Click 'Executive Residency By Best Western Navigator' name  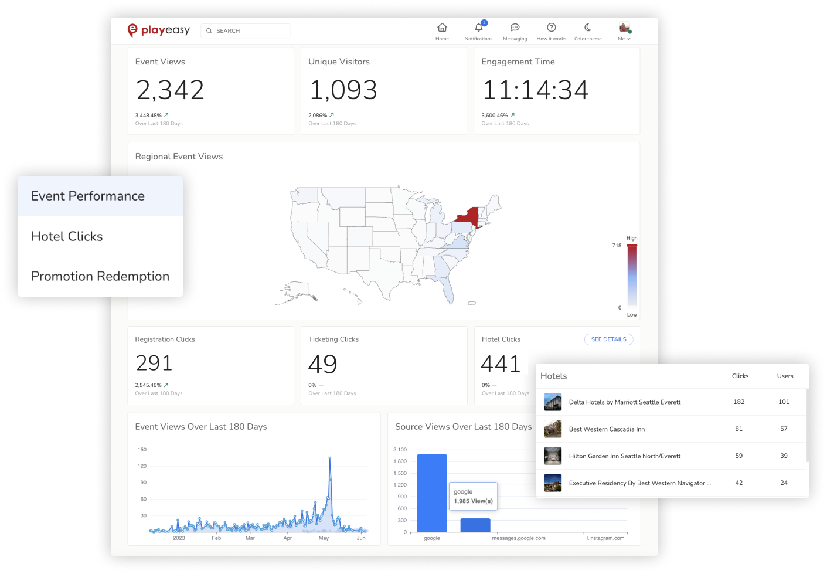pos(639,483)
